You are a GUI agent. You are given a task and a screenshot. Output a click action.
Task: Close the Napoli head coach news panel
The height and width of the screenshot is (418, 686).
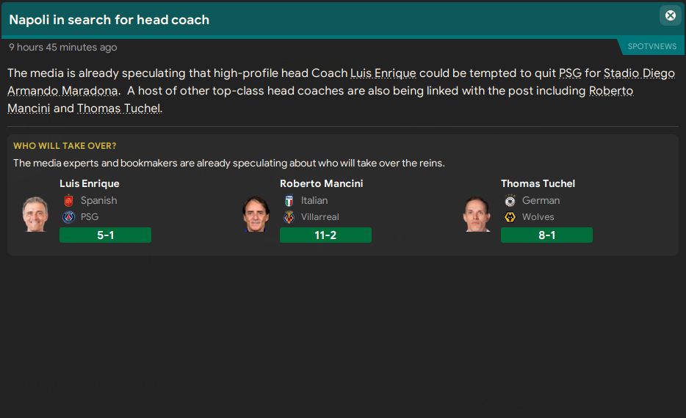point(670,15)
